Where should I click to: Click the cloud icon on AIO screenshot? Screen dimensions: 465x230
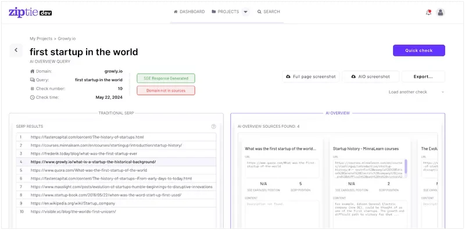pos(353,77)
